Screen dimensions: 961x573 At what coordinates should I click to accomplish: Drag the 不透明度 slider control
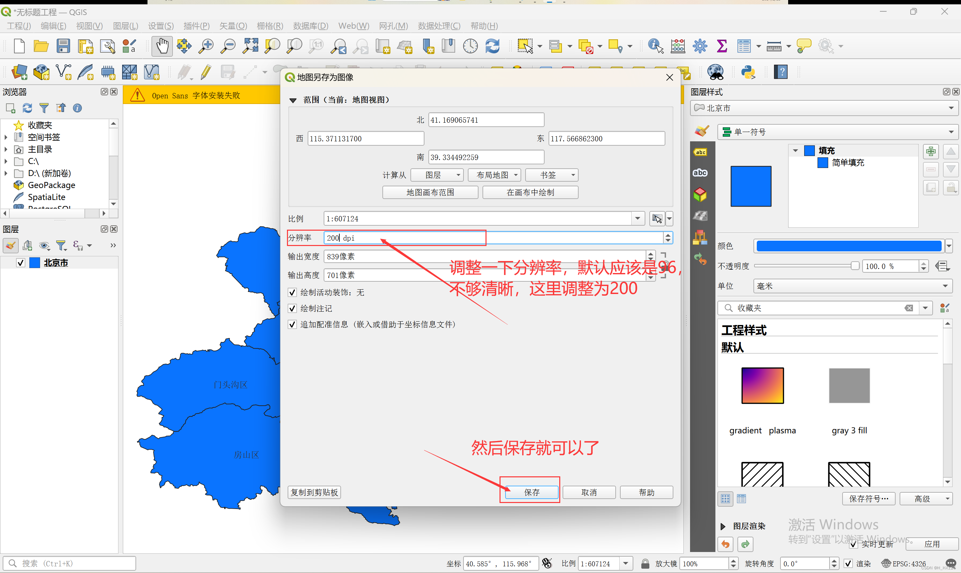coord(856,266)
